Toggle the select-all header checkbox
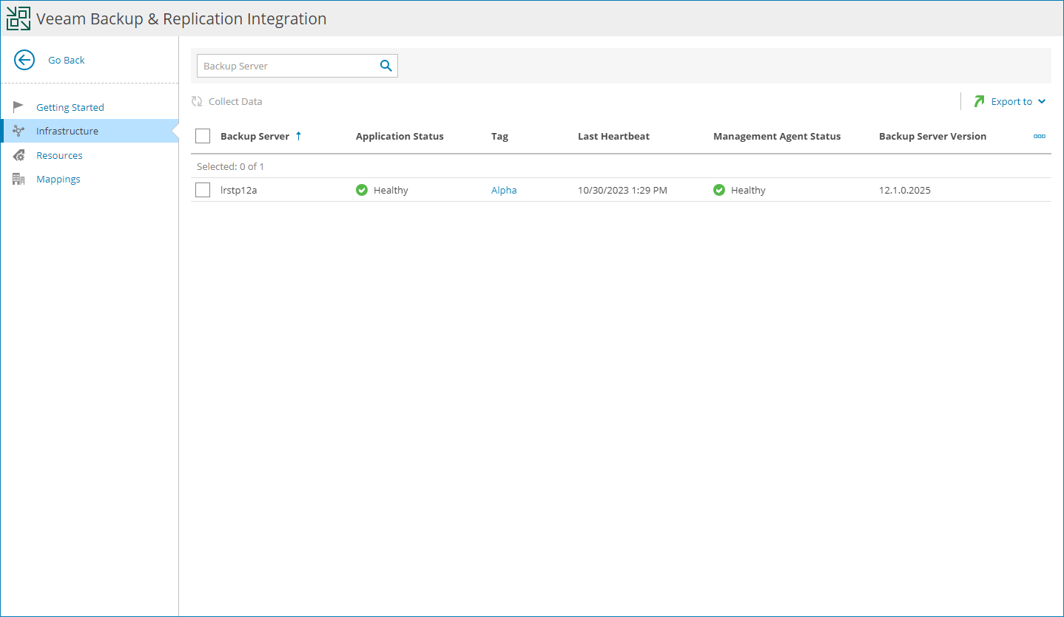The width and height of the screenshot is (1064, 617). pos(203,136)
